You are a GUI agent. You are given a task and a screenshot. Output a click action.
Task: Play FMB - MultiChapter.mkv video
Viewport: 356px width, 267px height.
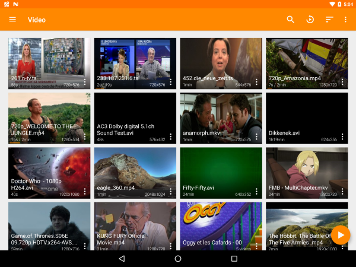307,173
